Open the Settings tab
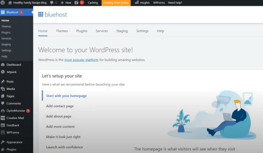This screenshot has height=153, width=263. pyautogui.click(x=142, y=31)
